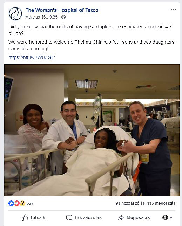
Task: View the 91 hozzászólás comments
Action: 130,203
